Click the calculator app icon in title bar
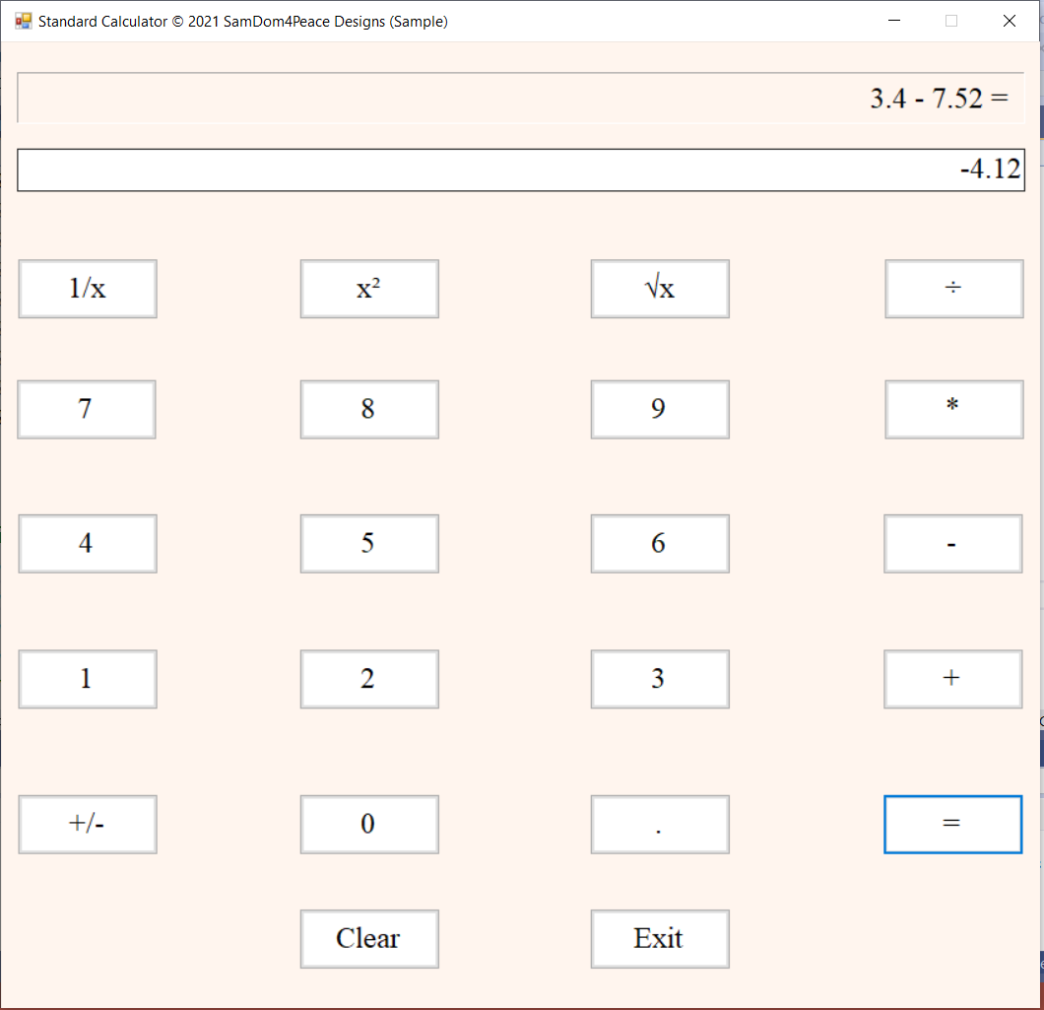The width and height of the screenshot is (1044, 1010). click(24, 21)
